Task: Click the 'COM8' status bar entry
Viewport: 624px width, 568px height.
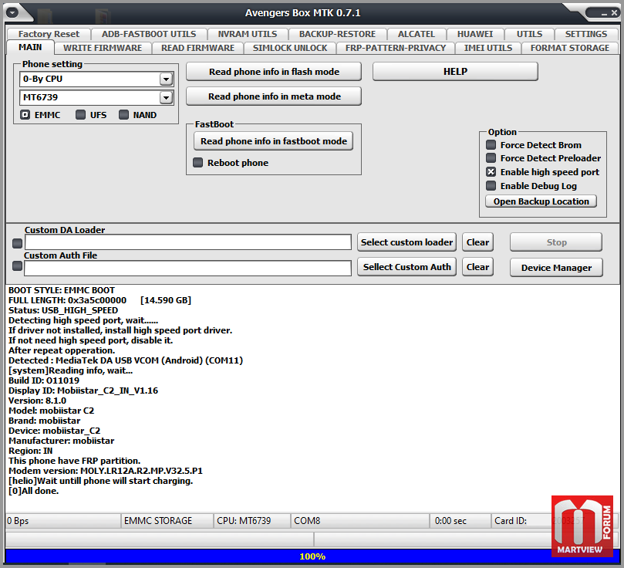Action: (x=359, y=521)
